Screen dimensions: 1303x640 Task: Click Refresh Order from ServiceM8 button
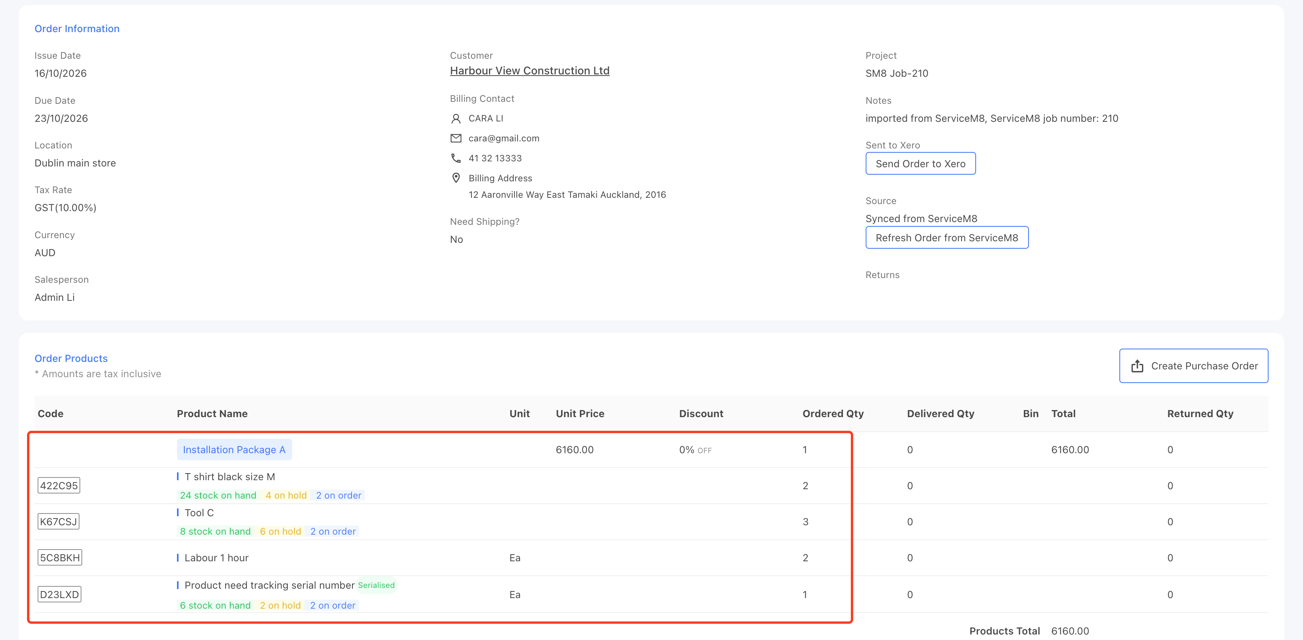(x=946, y=238)
